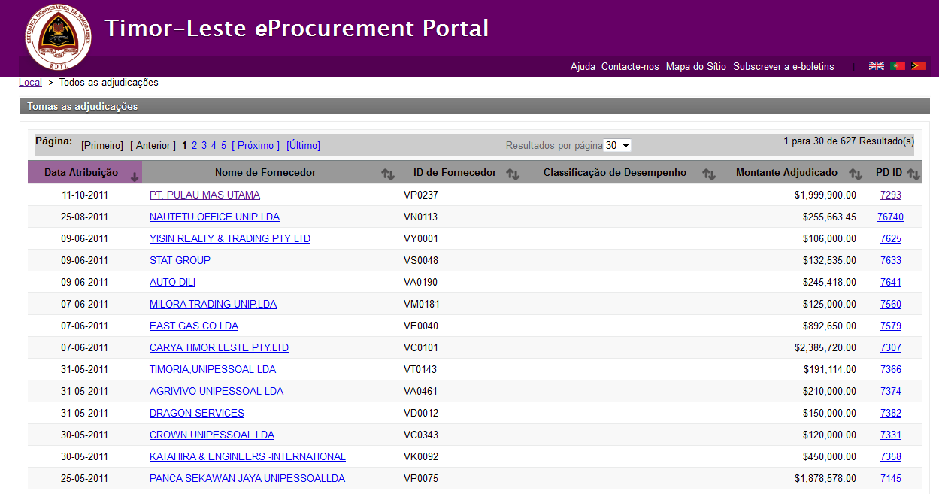Open the Ajuda menu link

[x=583, y=67]
